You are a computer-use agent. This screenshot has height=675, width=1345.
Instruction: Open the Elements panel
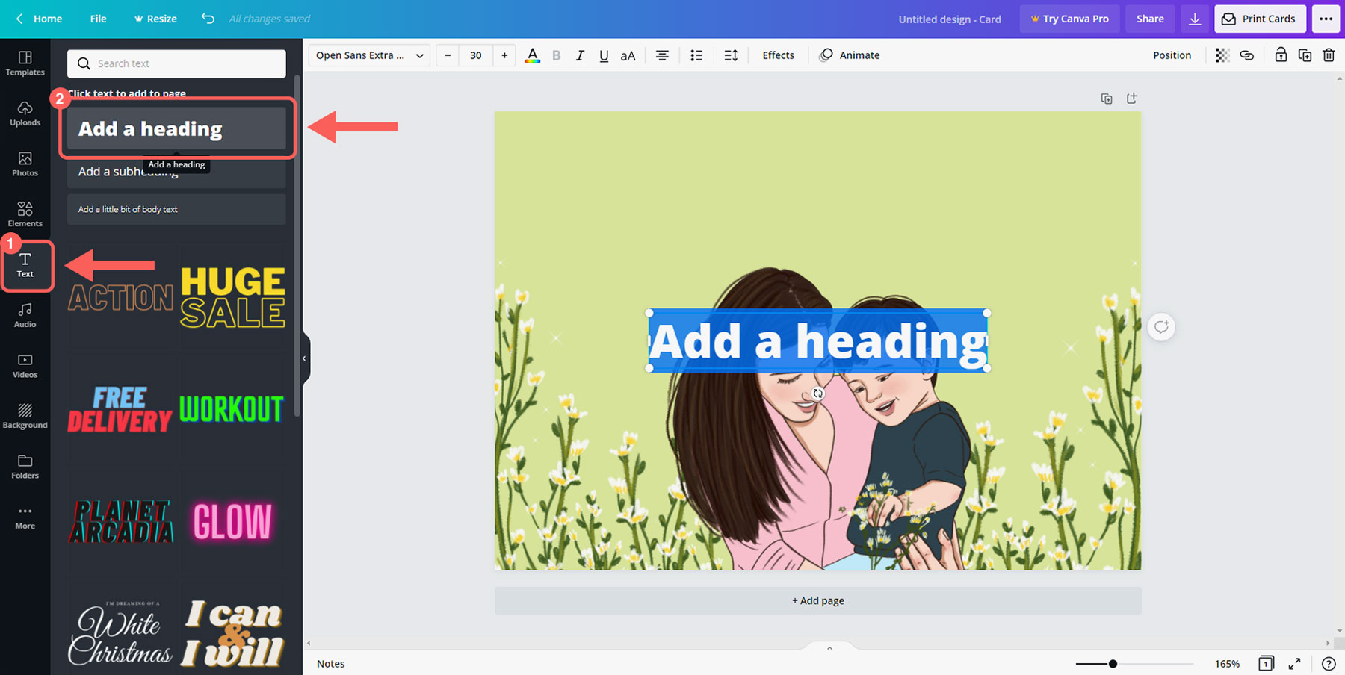(25, 214)
